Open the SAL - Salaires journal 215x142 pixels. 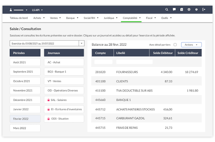coord(64,100)
